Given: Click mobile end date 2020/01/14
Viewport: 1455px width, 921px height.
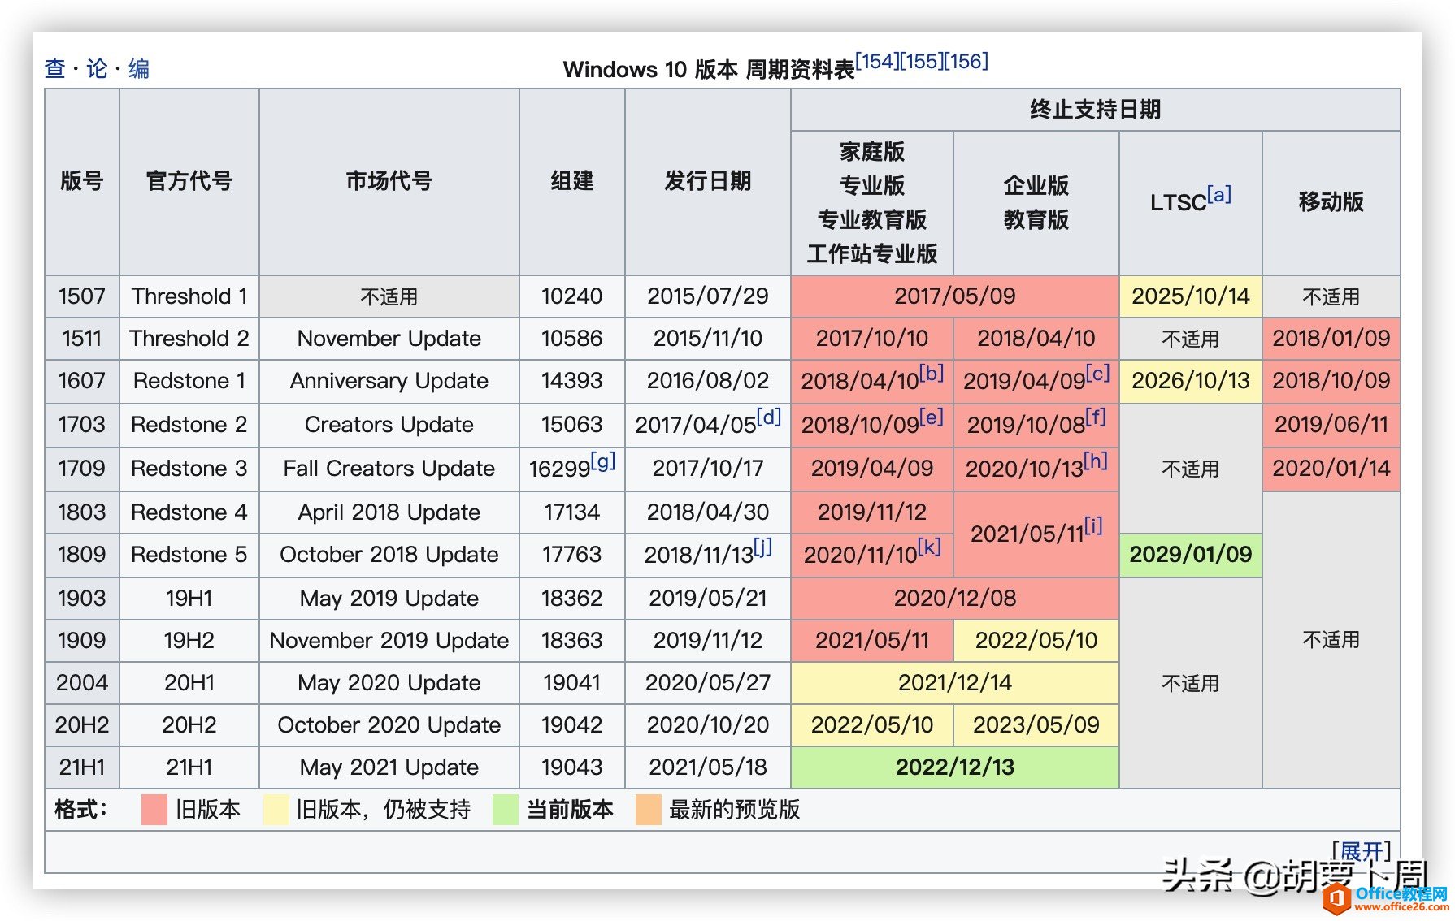Looking at the screenshot, I should pyautogui.click(x=1331, y=469).
